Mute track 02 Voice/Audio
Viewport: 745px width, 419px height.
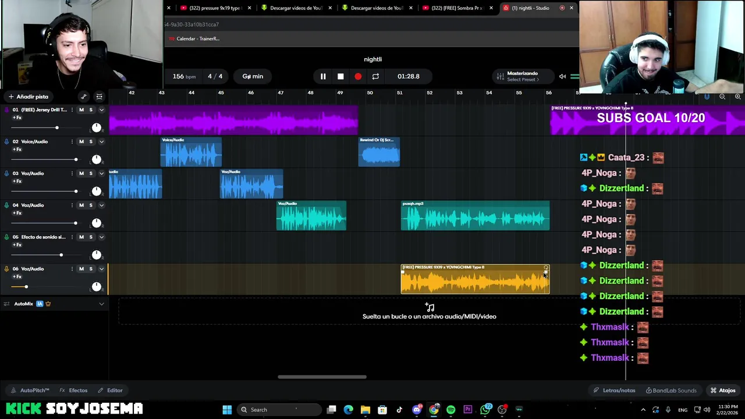(81, 141)
